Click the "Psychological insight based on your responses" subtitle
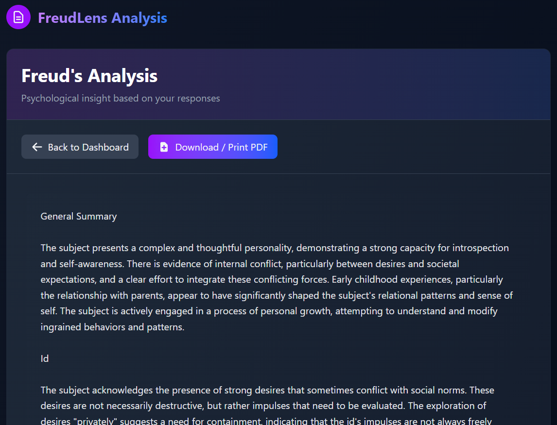The image size is (557, 425). [x=121, y=99]
